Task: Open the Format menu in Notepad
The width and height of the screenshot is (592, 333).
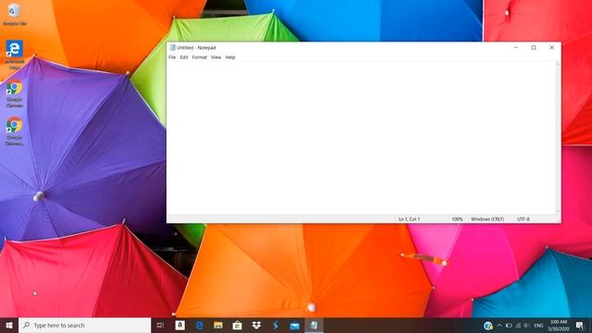Action: pos(200,57)
